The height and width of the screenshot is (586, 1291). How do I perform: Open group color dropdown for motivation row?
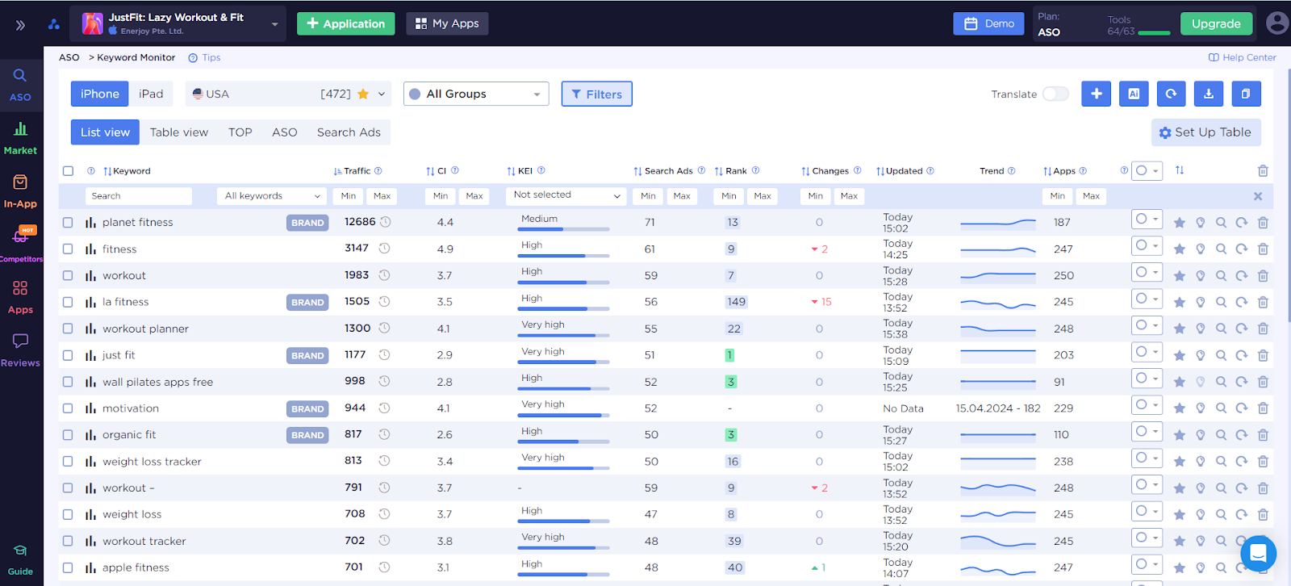coord(1147,404)
